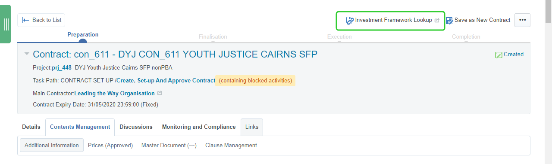
Task: Select the Execution stage
Action: [339, 37]
